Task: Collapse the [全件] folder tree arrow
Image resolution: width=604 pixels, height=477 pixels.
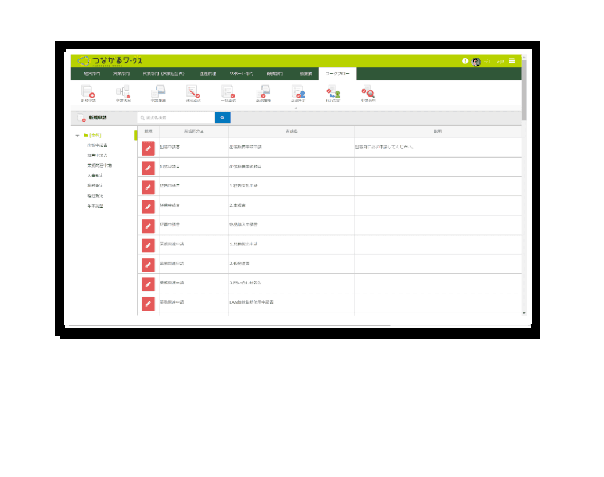Action: click(x=77, y=136)
